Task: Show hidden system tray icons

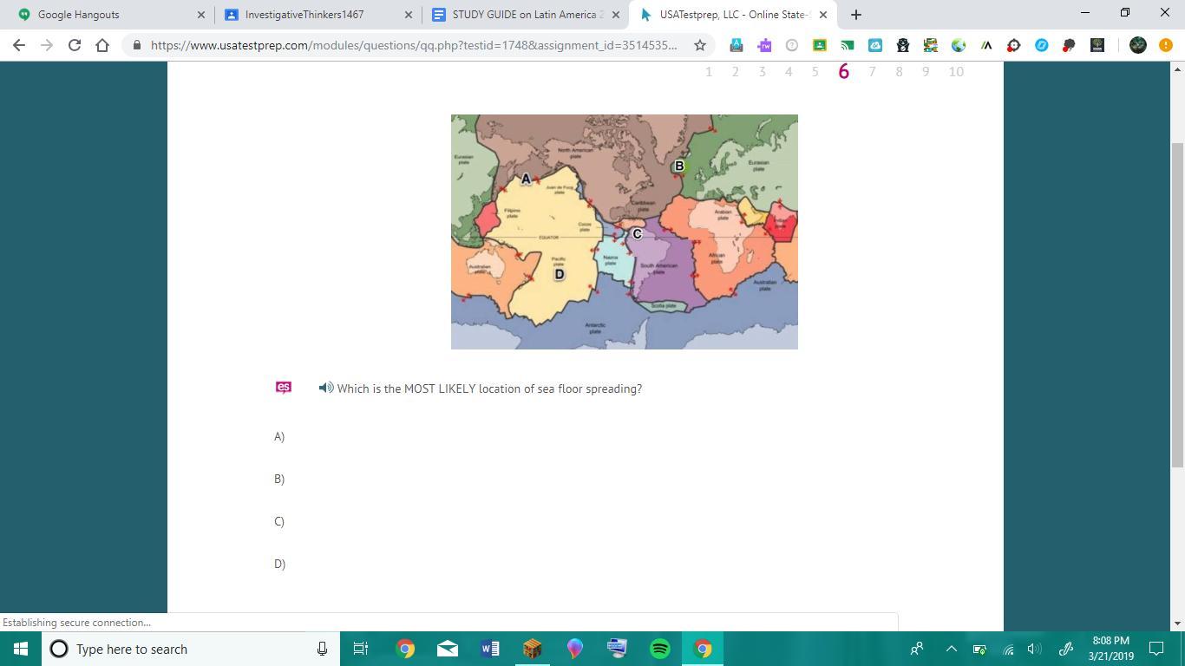Action: coord(951,649)
